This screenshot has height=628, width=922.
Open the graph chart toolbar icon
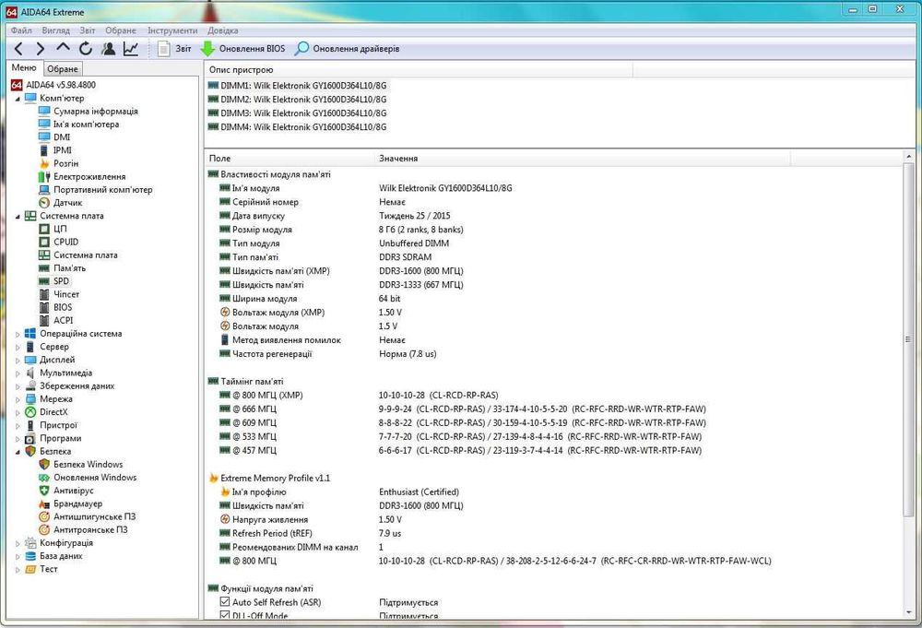pyautogui.click(x=131, y=49)
